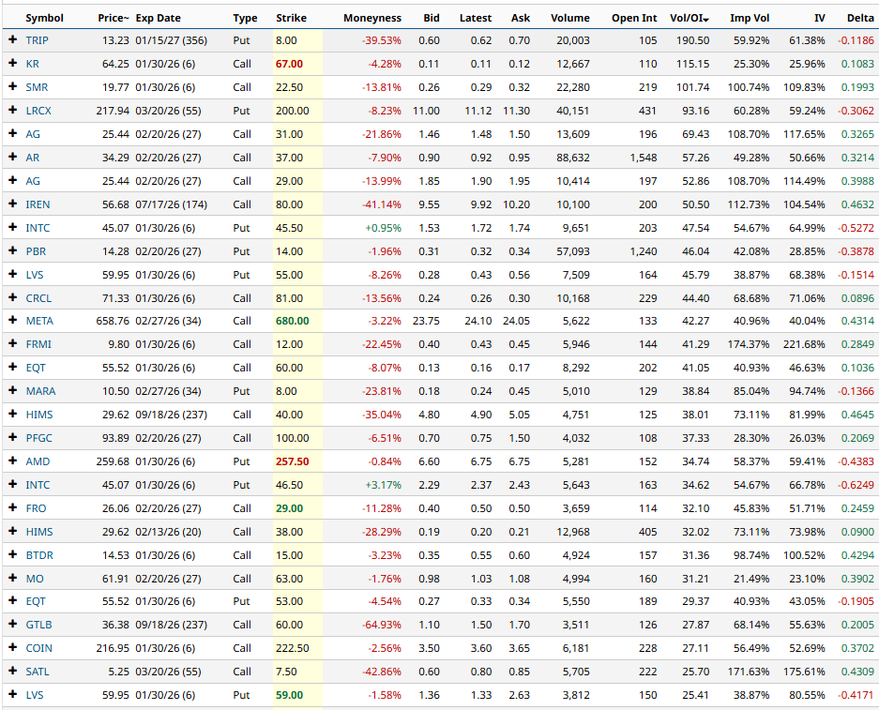Click META strike value 680.00
The image size is (879, 710).
pos(292,321)
